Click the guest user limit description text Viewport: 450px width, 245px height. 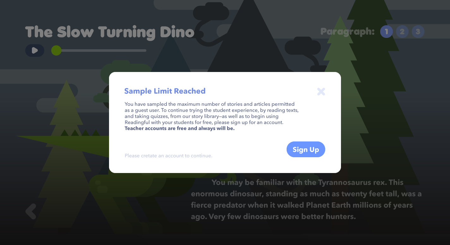point(211,113)
